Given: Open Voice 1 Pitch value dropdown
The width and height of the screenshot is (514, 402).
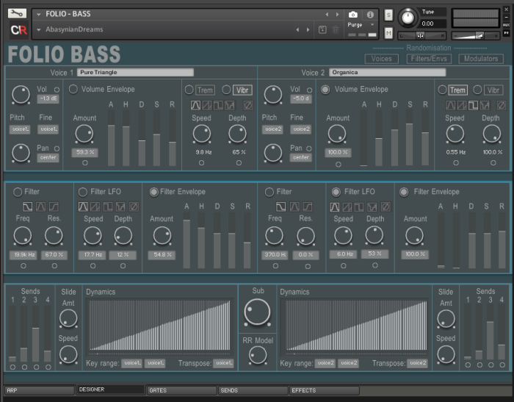Looking at the screenshot, I should click(20, 129).
